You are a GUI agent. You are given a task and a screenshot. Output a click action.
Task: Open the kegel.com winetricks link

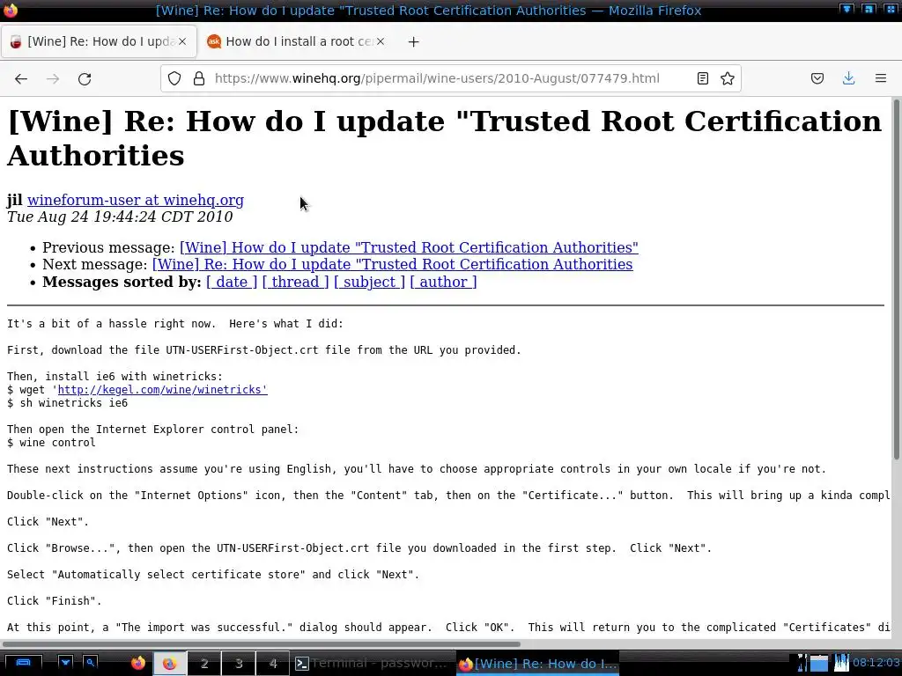click(162, 390)
